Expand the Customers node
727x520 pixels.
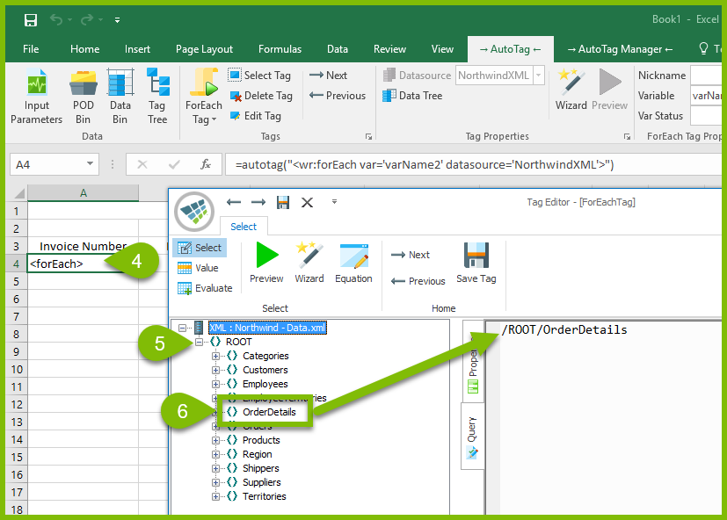[x=215, y=370]
